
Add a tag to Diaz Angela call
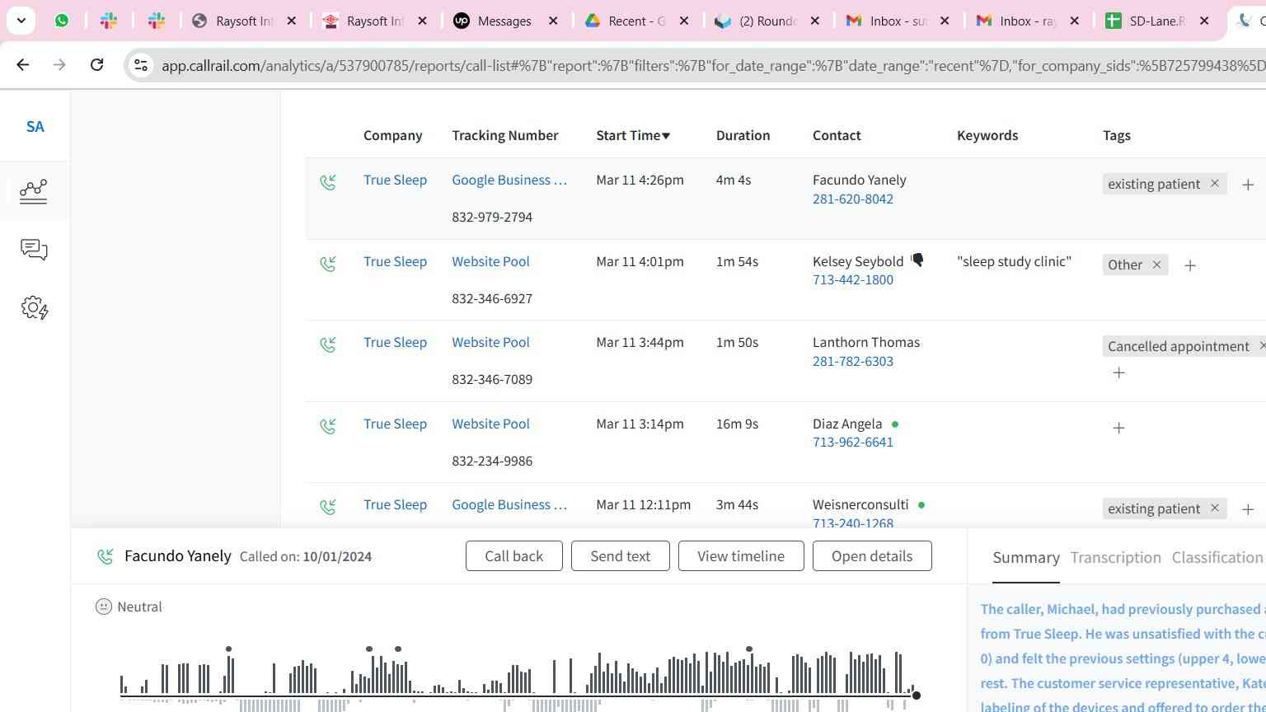tap(1118, 428)
